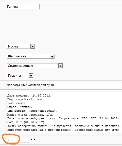The image size is (122, 146).
Task: Open the category dropdown showing Другие животные
Action: [35, 66]
